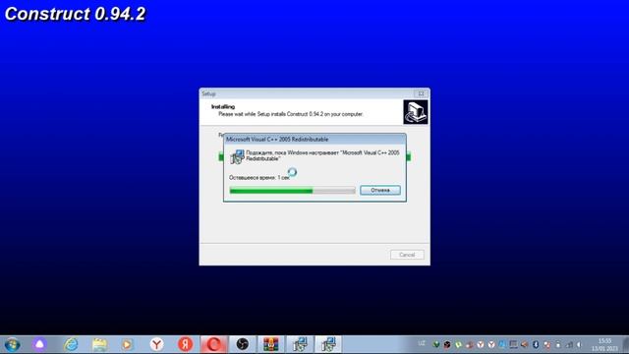
Task: Click the OBS tray icon
Action: [447, 345]
